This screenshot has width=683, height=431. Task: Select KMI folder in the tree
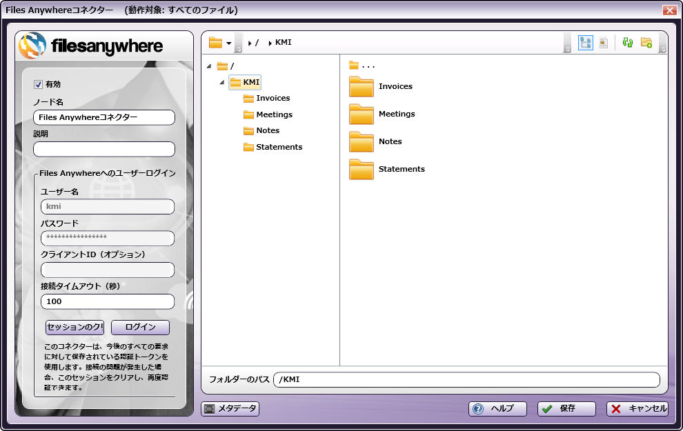pos(245,82)
